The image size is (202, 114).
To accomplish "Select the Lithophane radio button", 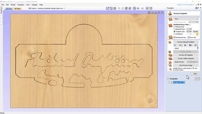I will [175, 34].
